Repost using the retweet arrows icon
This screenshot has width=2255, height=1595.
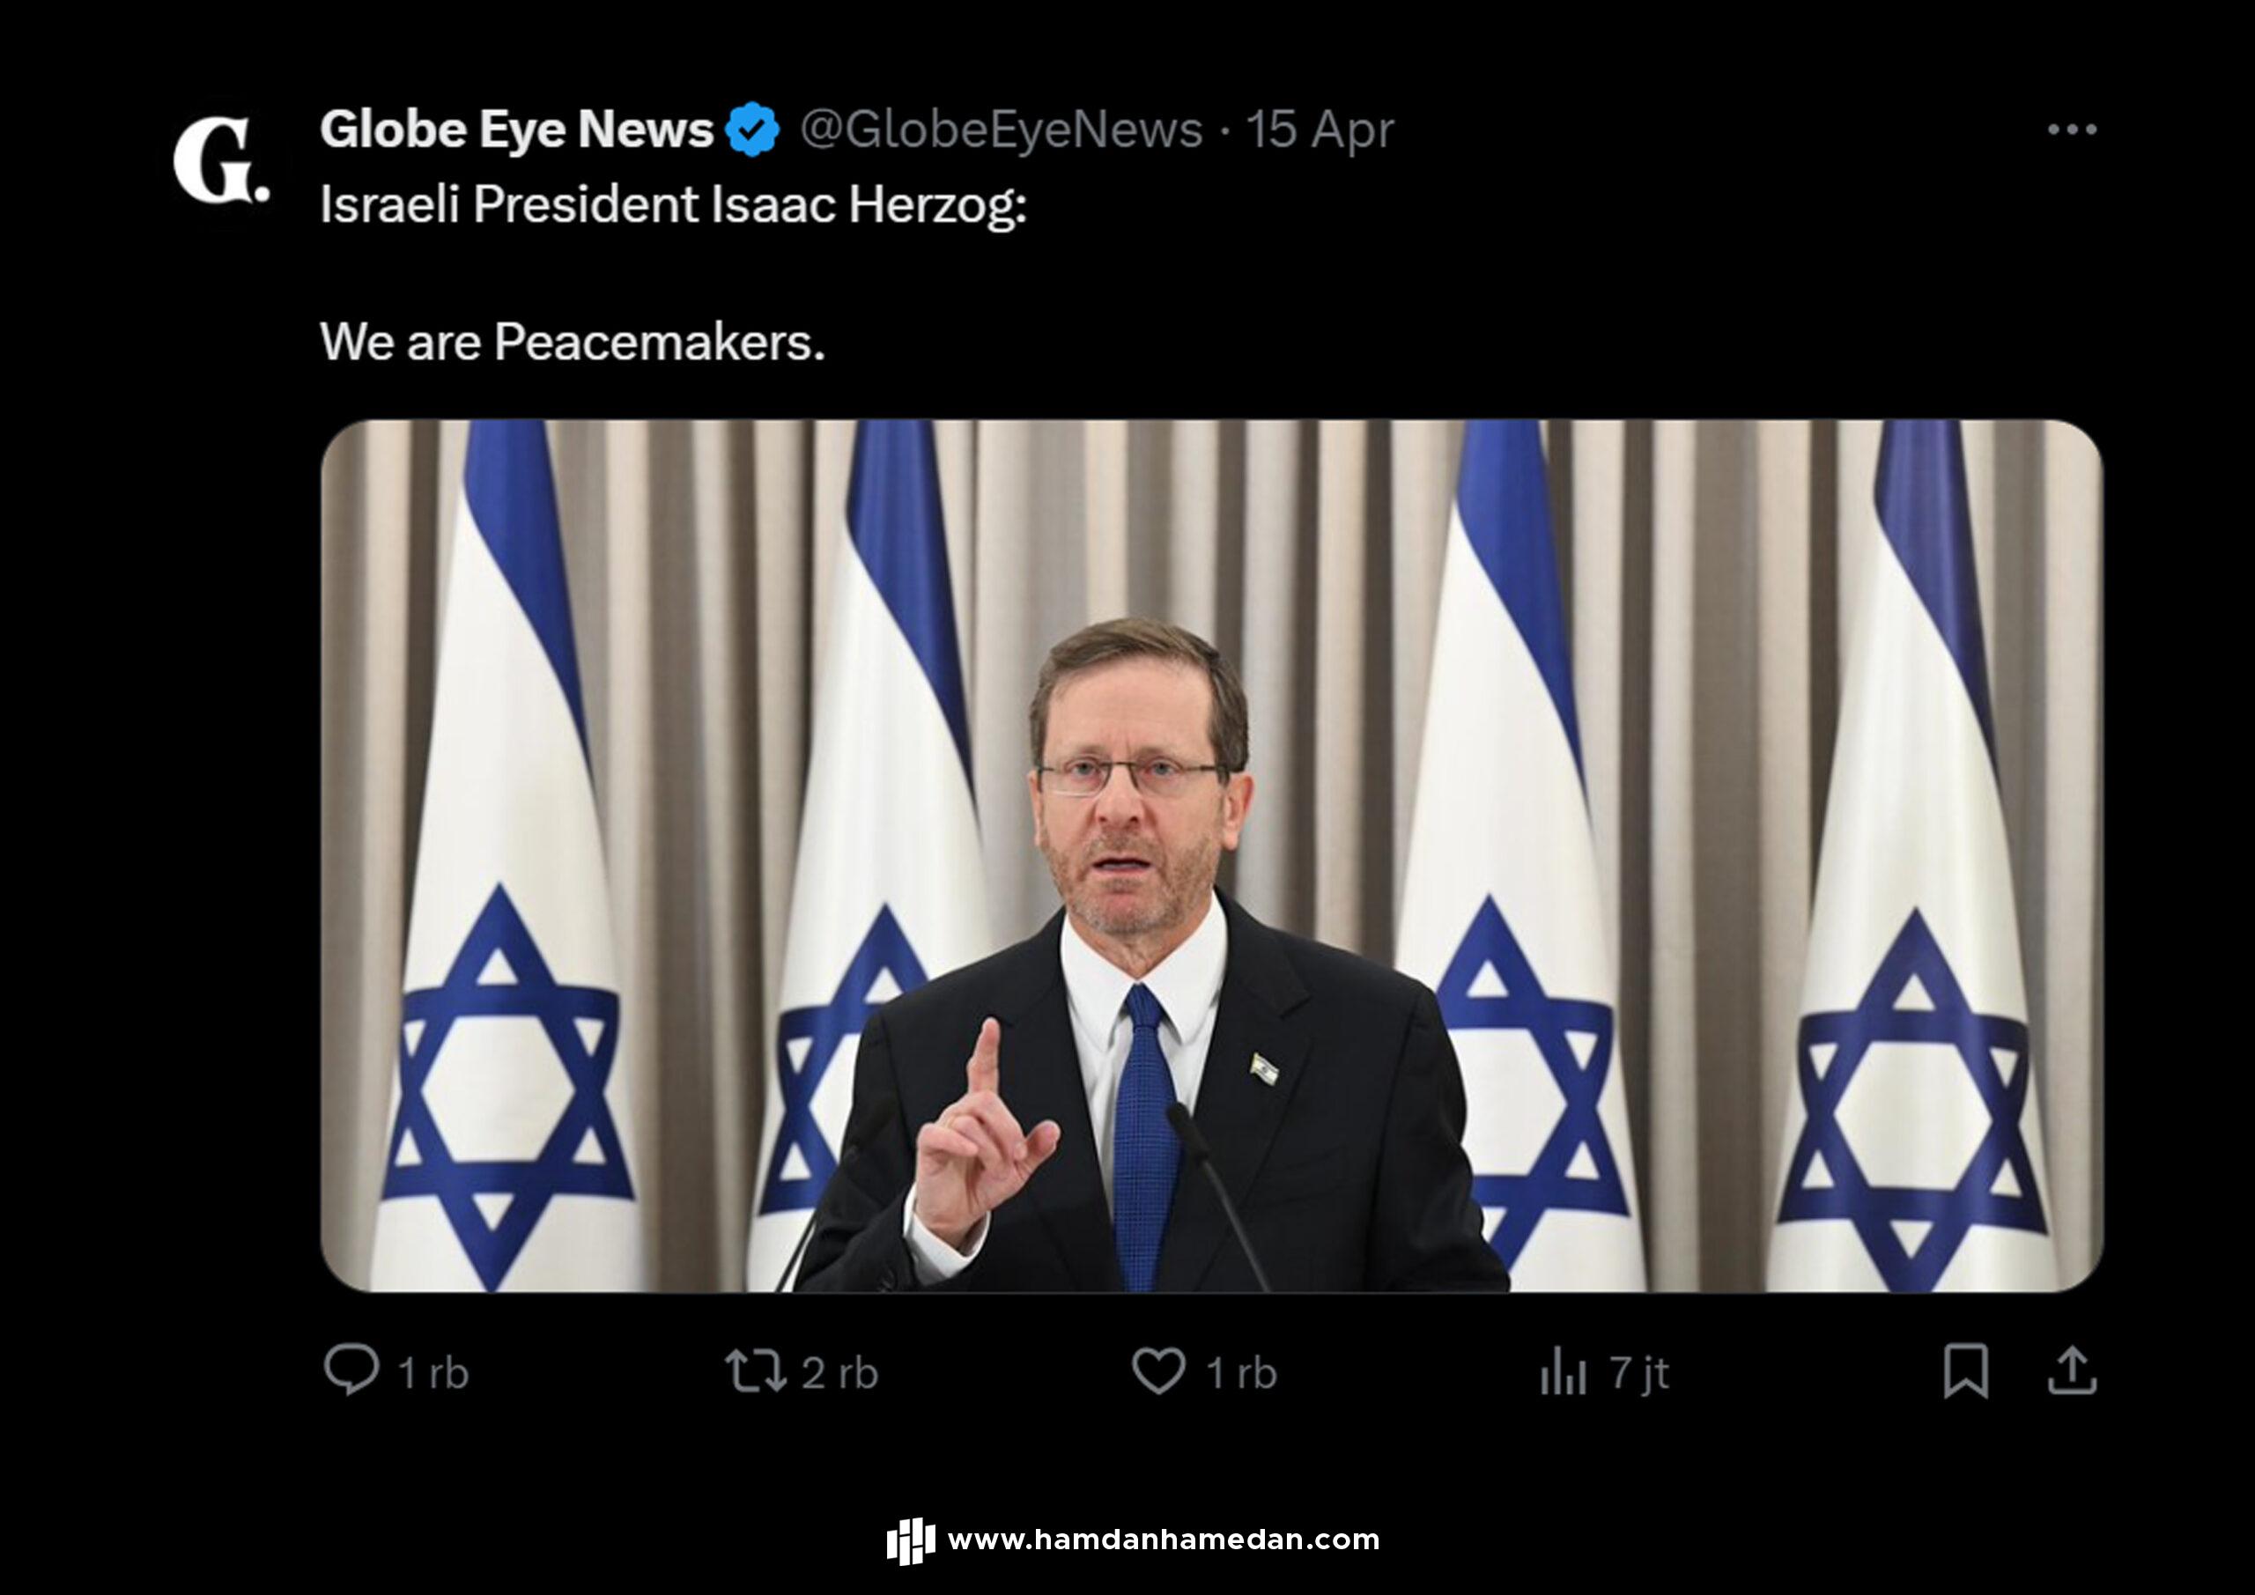point(755,1371)
